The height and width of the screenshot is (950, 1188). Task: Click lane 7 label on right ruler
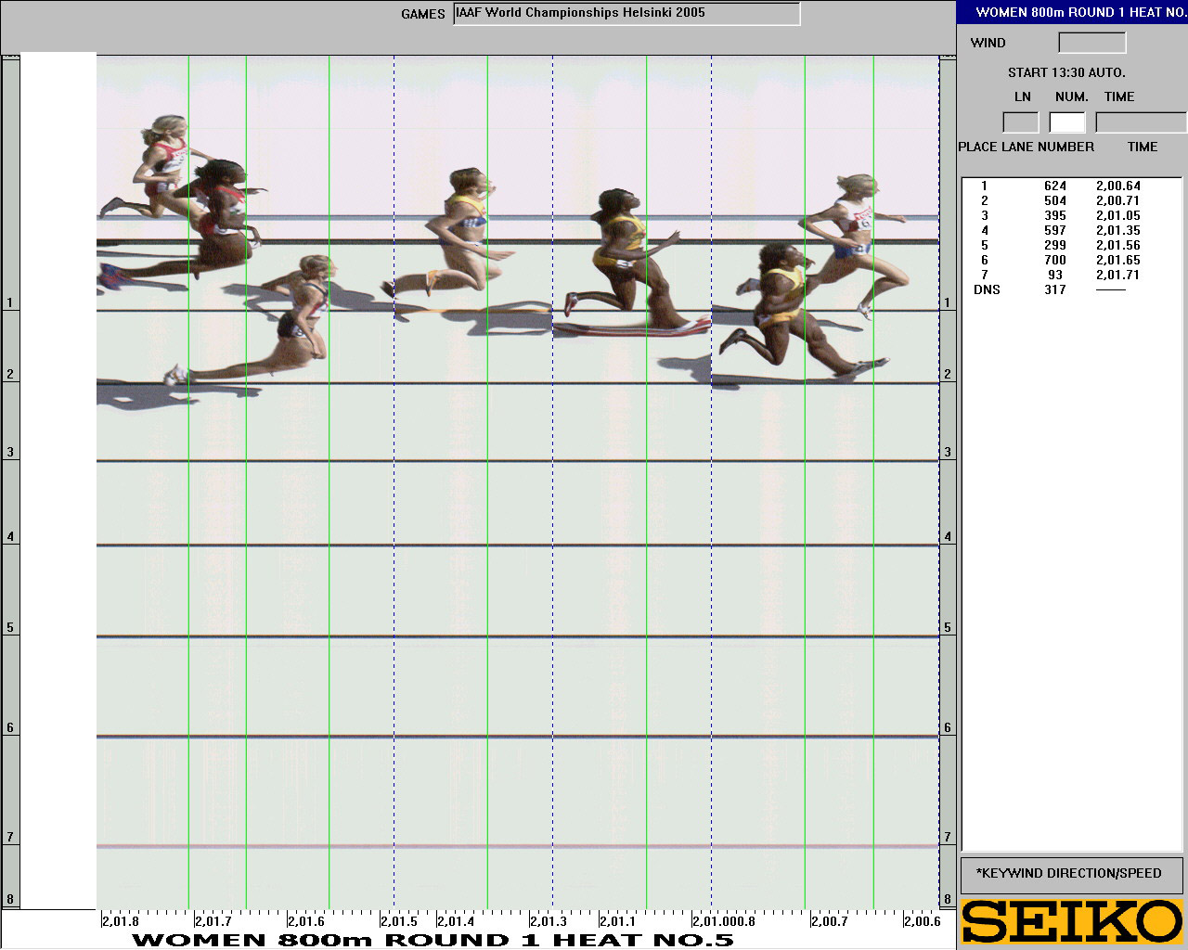coord(948,838)
